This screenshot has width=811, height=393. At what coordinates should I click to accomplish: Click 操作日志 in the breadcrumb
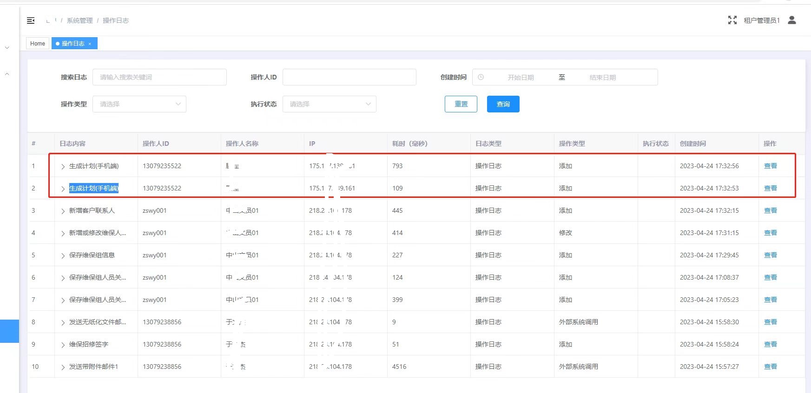click(x=116, y=20)
